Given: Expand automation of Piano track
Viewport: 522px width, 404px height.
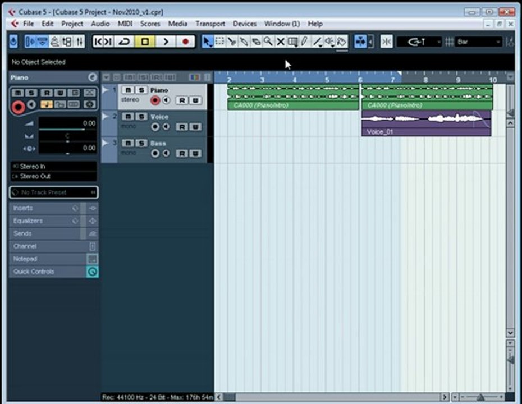Looking at the screenshot, I should coord(105,90).
